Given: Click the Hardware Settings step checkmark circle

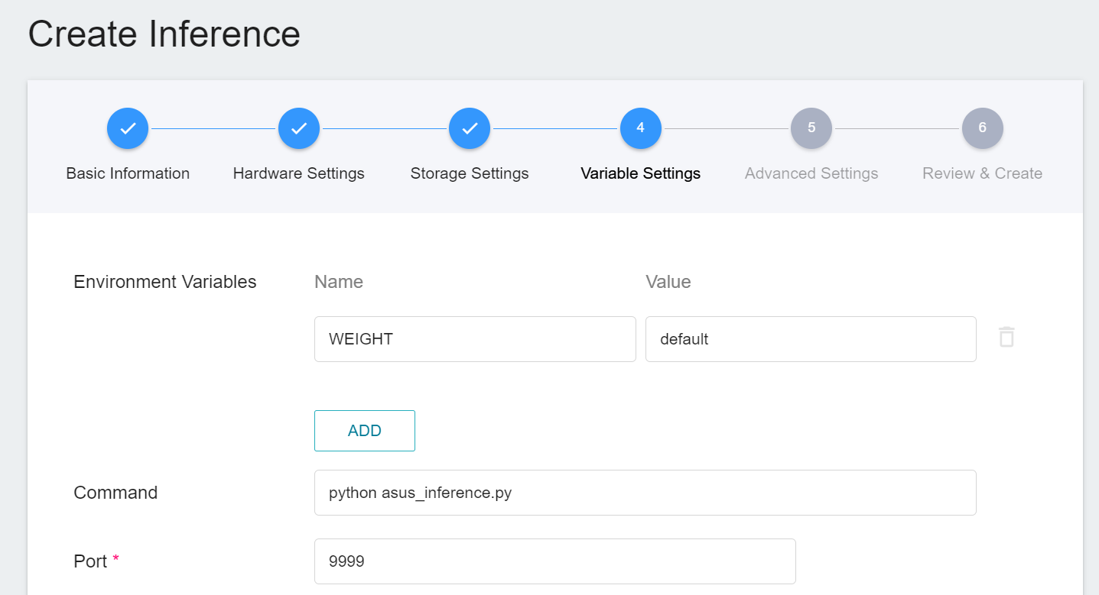Looking at the screenshot, I should coord(299,128).
